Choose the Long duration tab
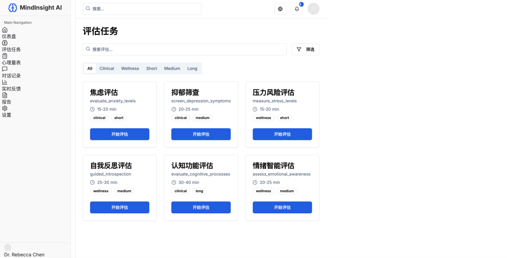507x258 pixels. coord(192,69)
